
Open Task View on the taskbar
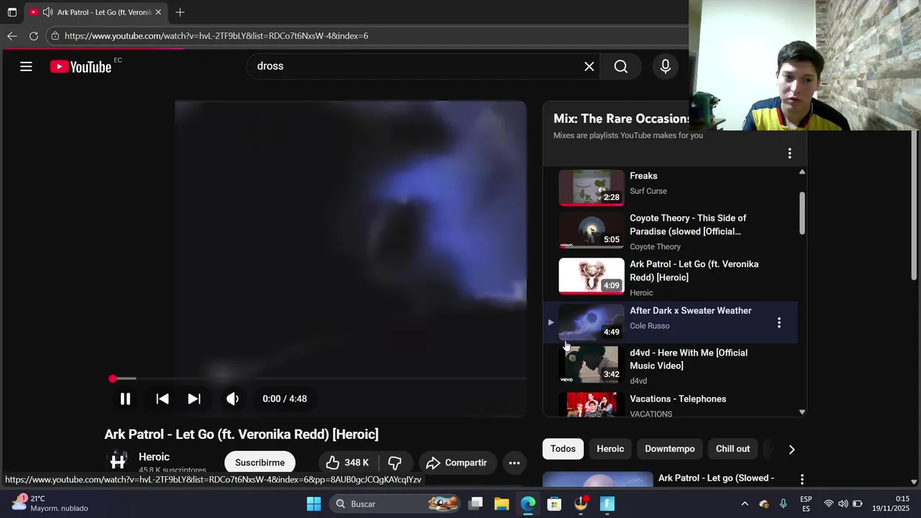coord(476,504)
